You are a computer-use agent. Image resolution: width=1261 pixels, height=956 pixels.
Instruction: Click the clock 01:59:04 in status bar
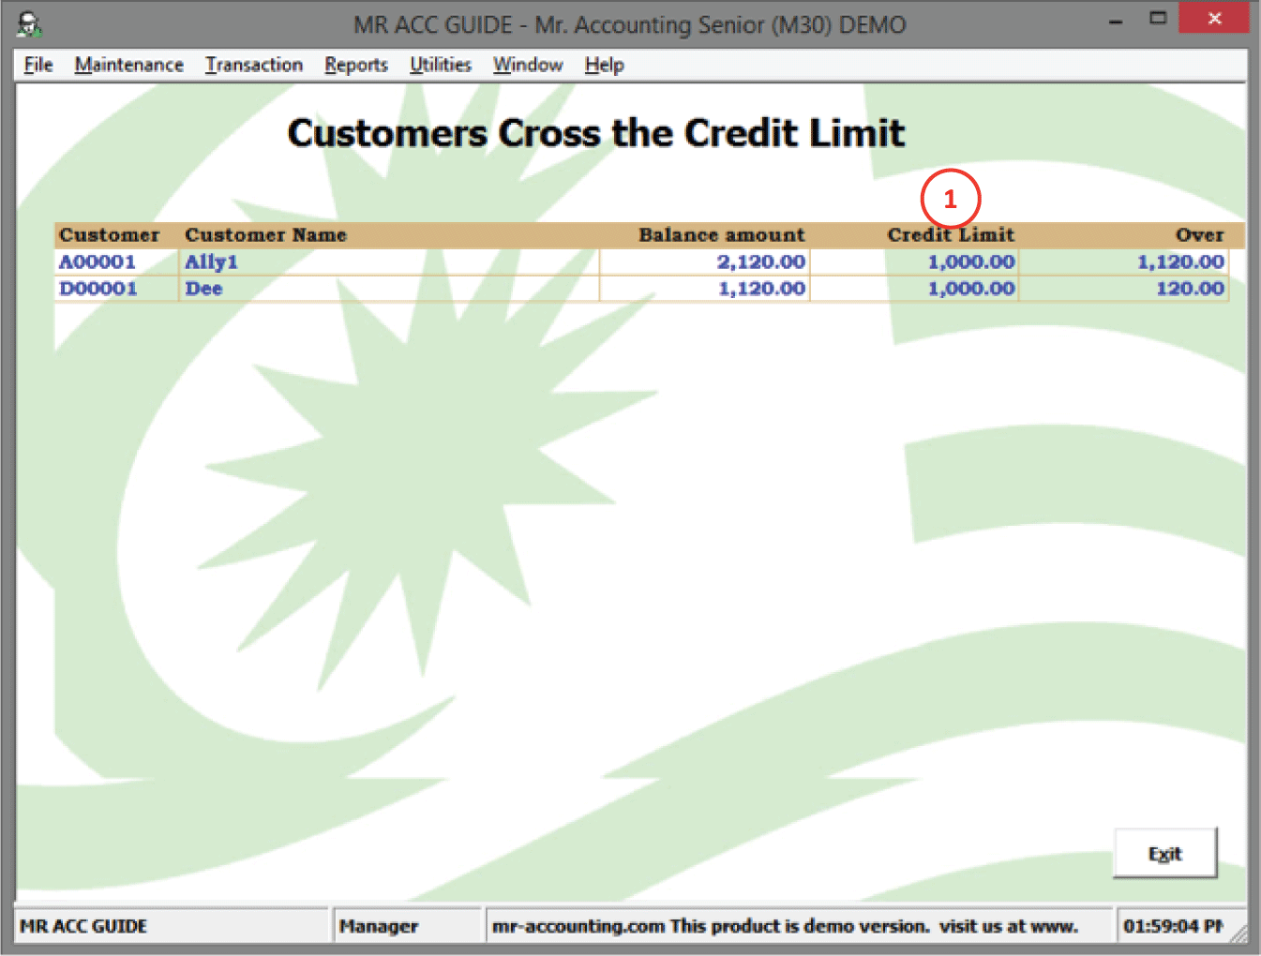[x=1173, y=926]
